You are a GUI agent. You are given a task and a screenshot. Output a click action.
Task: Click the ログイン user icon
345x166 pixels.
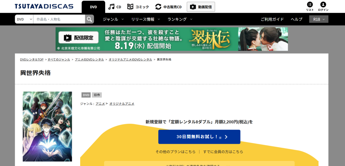(x=323, y=5)
